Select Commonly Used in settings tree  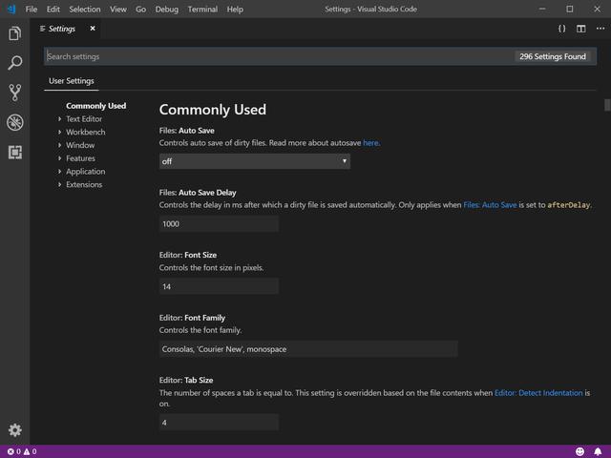pos(95,106)
